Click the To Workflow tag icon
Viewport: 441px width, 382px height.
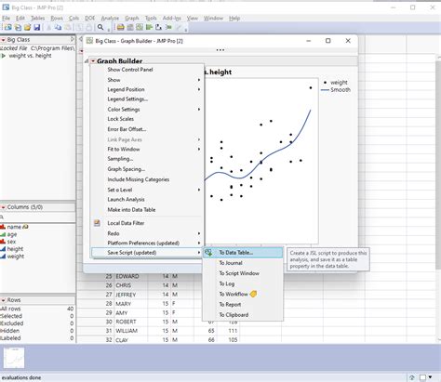(253, 294)
